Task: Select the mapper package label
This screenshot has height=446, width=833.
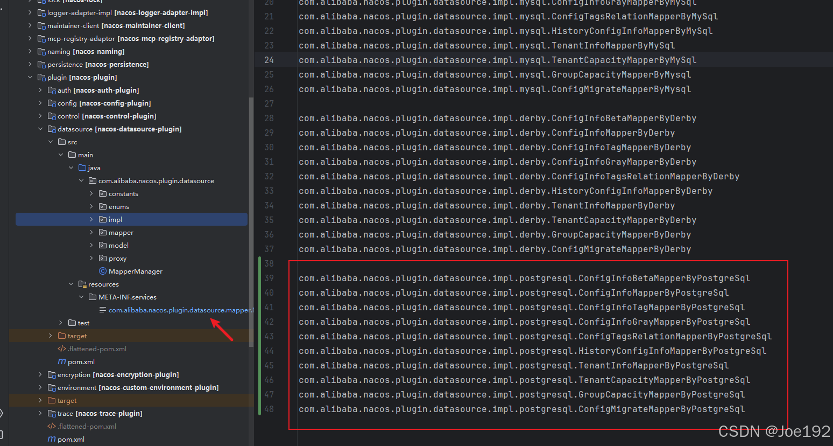Action: [x=121, y=232]
